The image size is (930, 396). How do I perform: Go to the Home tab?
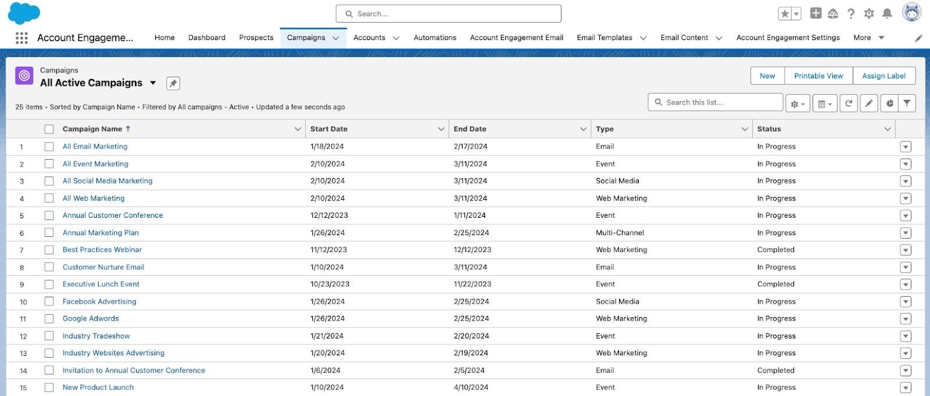click(x=164, y=38)
